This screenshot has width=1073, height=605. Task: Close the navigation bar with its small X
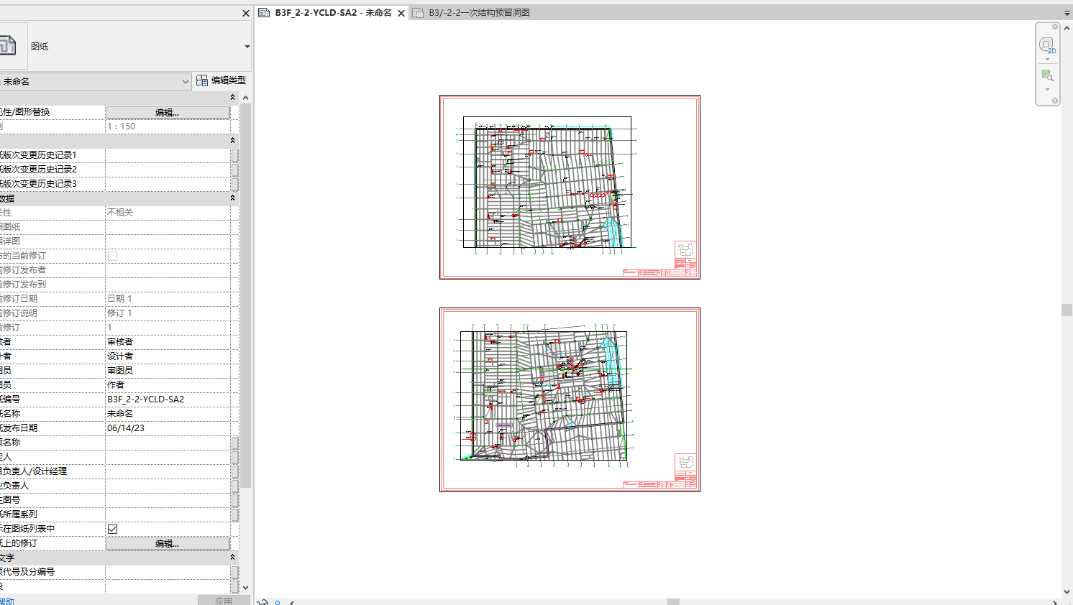(1055, 27)
